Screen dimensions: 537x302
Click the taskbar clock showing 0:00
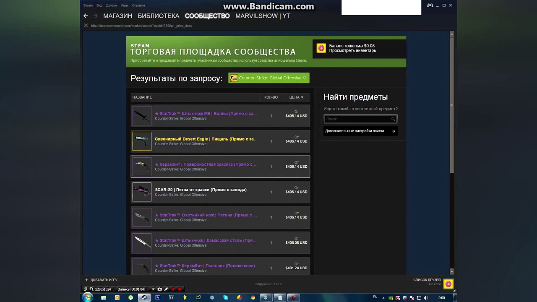[x=441, y=298]
